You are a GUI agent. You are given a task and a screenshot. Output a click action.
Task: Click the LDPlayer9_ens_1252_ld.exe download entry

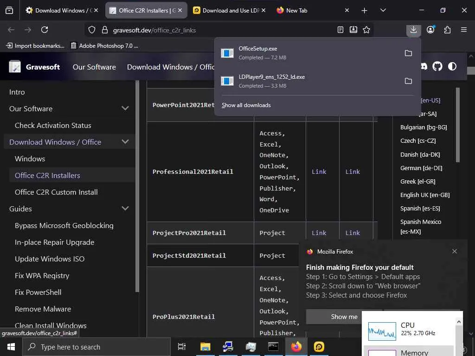click(x=309, y=81)
